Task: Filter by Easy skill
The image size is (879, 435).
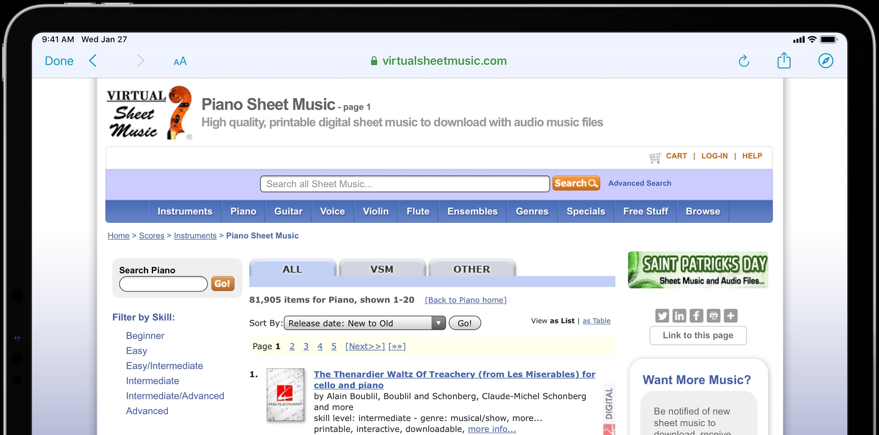Action: coord(137,351)
